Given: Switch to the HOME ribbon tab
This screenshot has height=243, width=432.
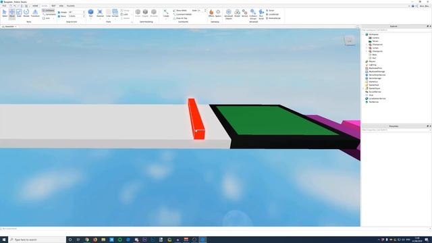Looking at the screenshot, I should 35,6.
